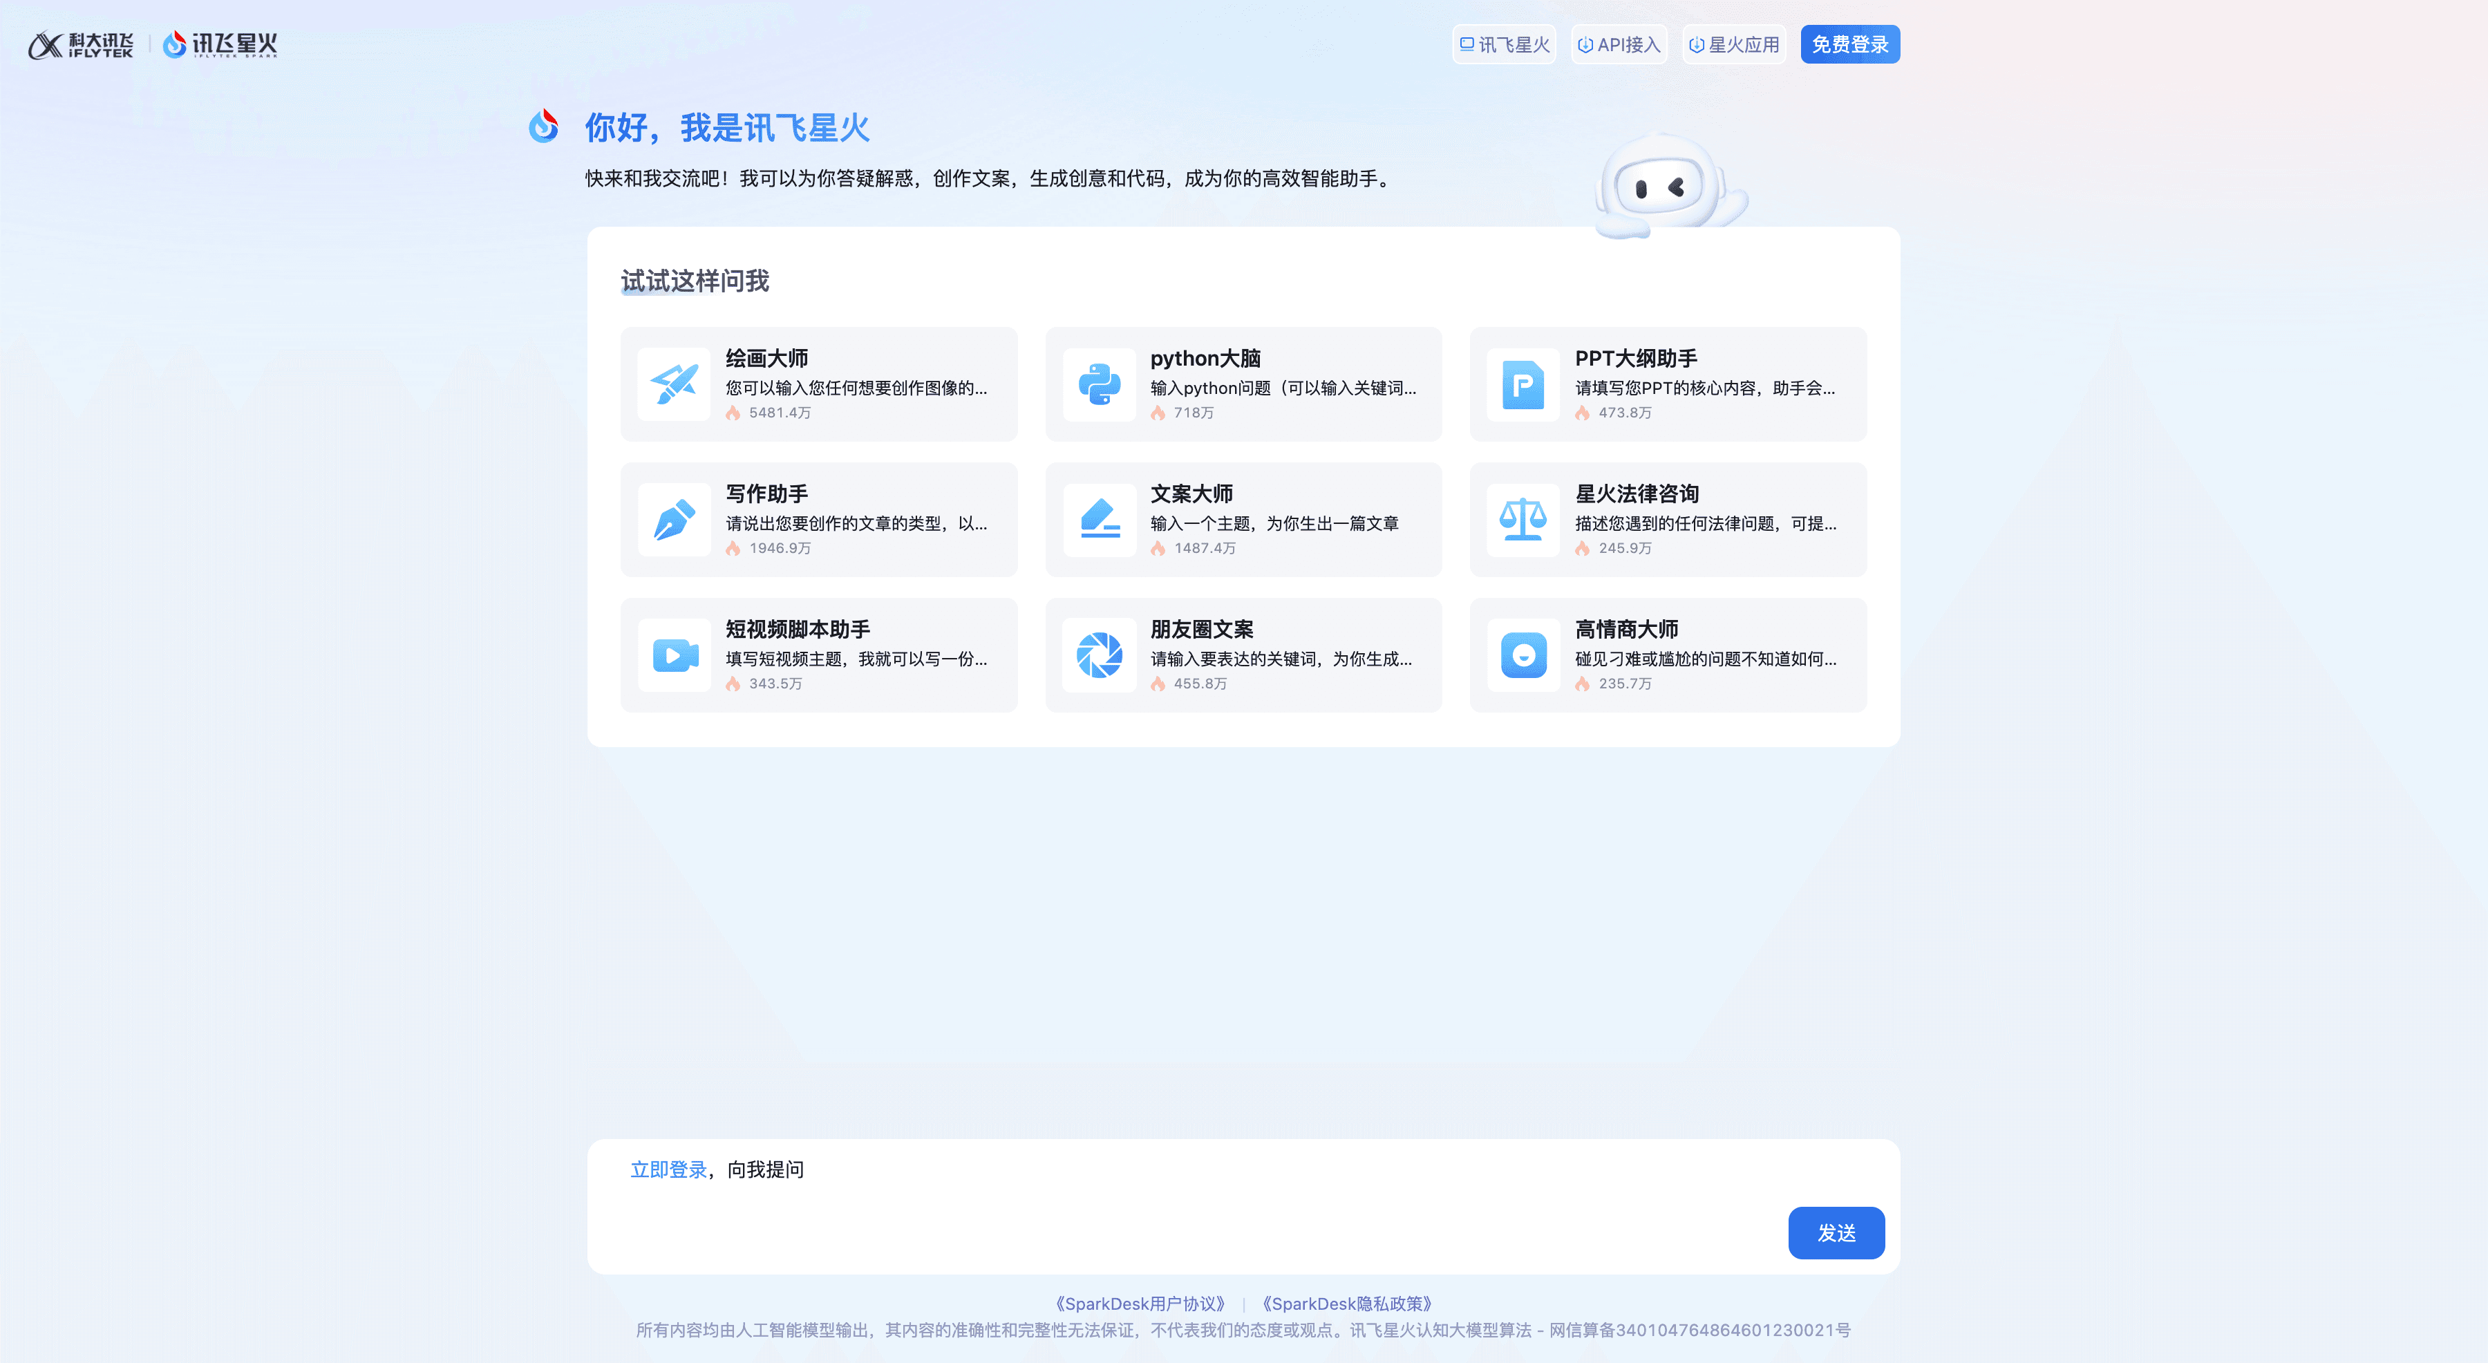
Task: Open the 高情商大师 card title
Action: (x=1626, y=629)
